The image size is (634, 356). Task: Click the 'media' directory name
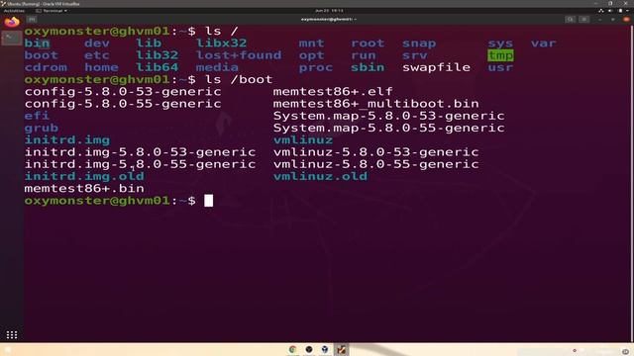(x=217, y=67)
